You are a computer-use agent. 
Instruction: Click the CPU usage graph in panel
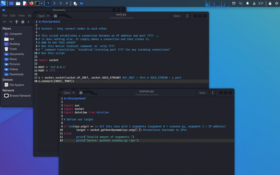pyautogui.click(x=217, y=3)
